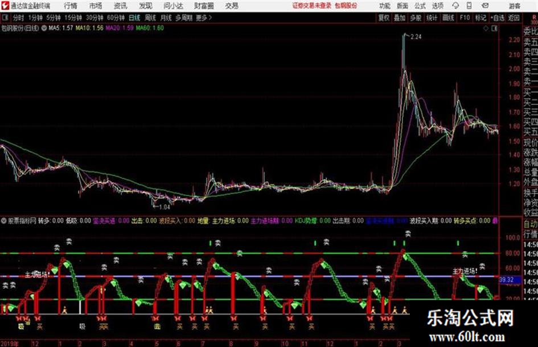Click the 复权 toolbar button
The width and height of the screenshot is (538, 347).
click(x=384, y=18)
